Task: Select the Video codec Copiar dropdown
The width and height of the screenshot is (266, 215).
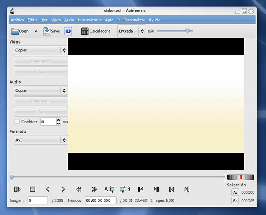Action: 40,50
